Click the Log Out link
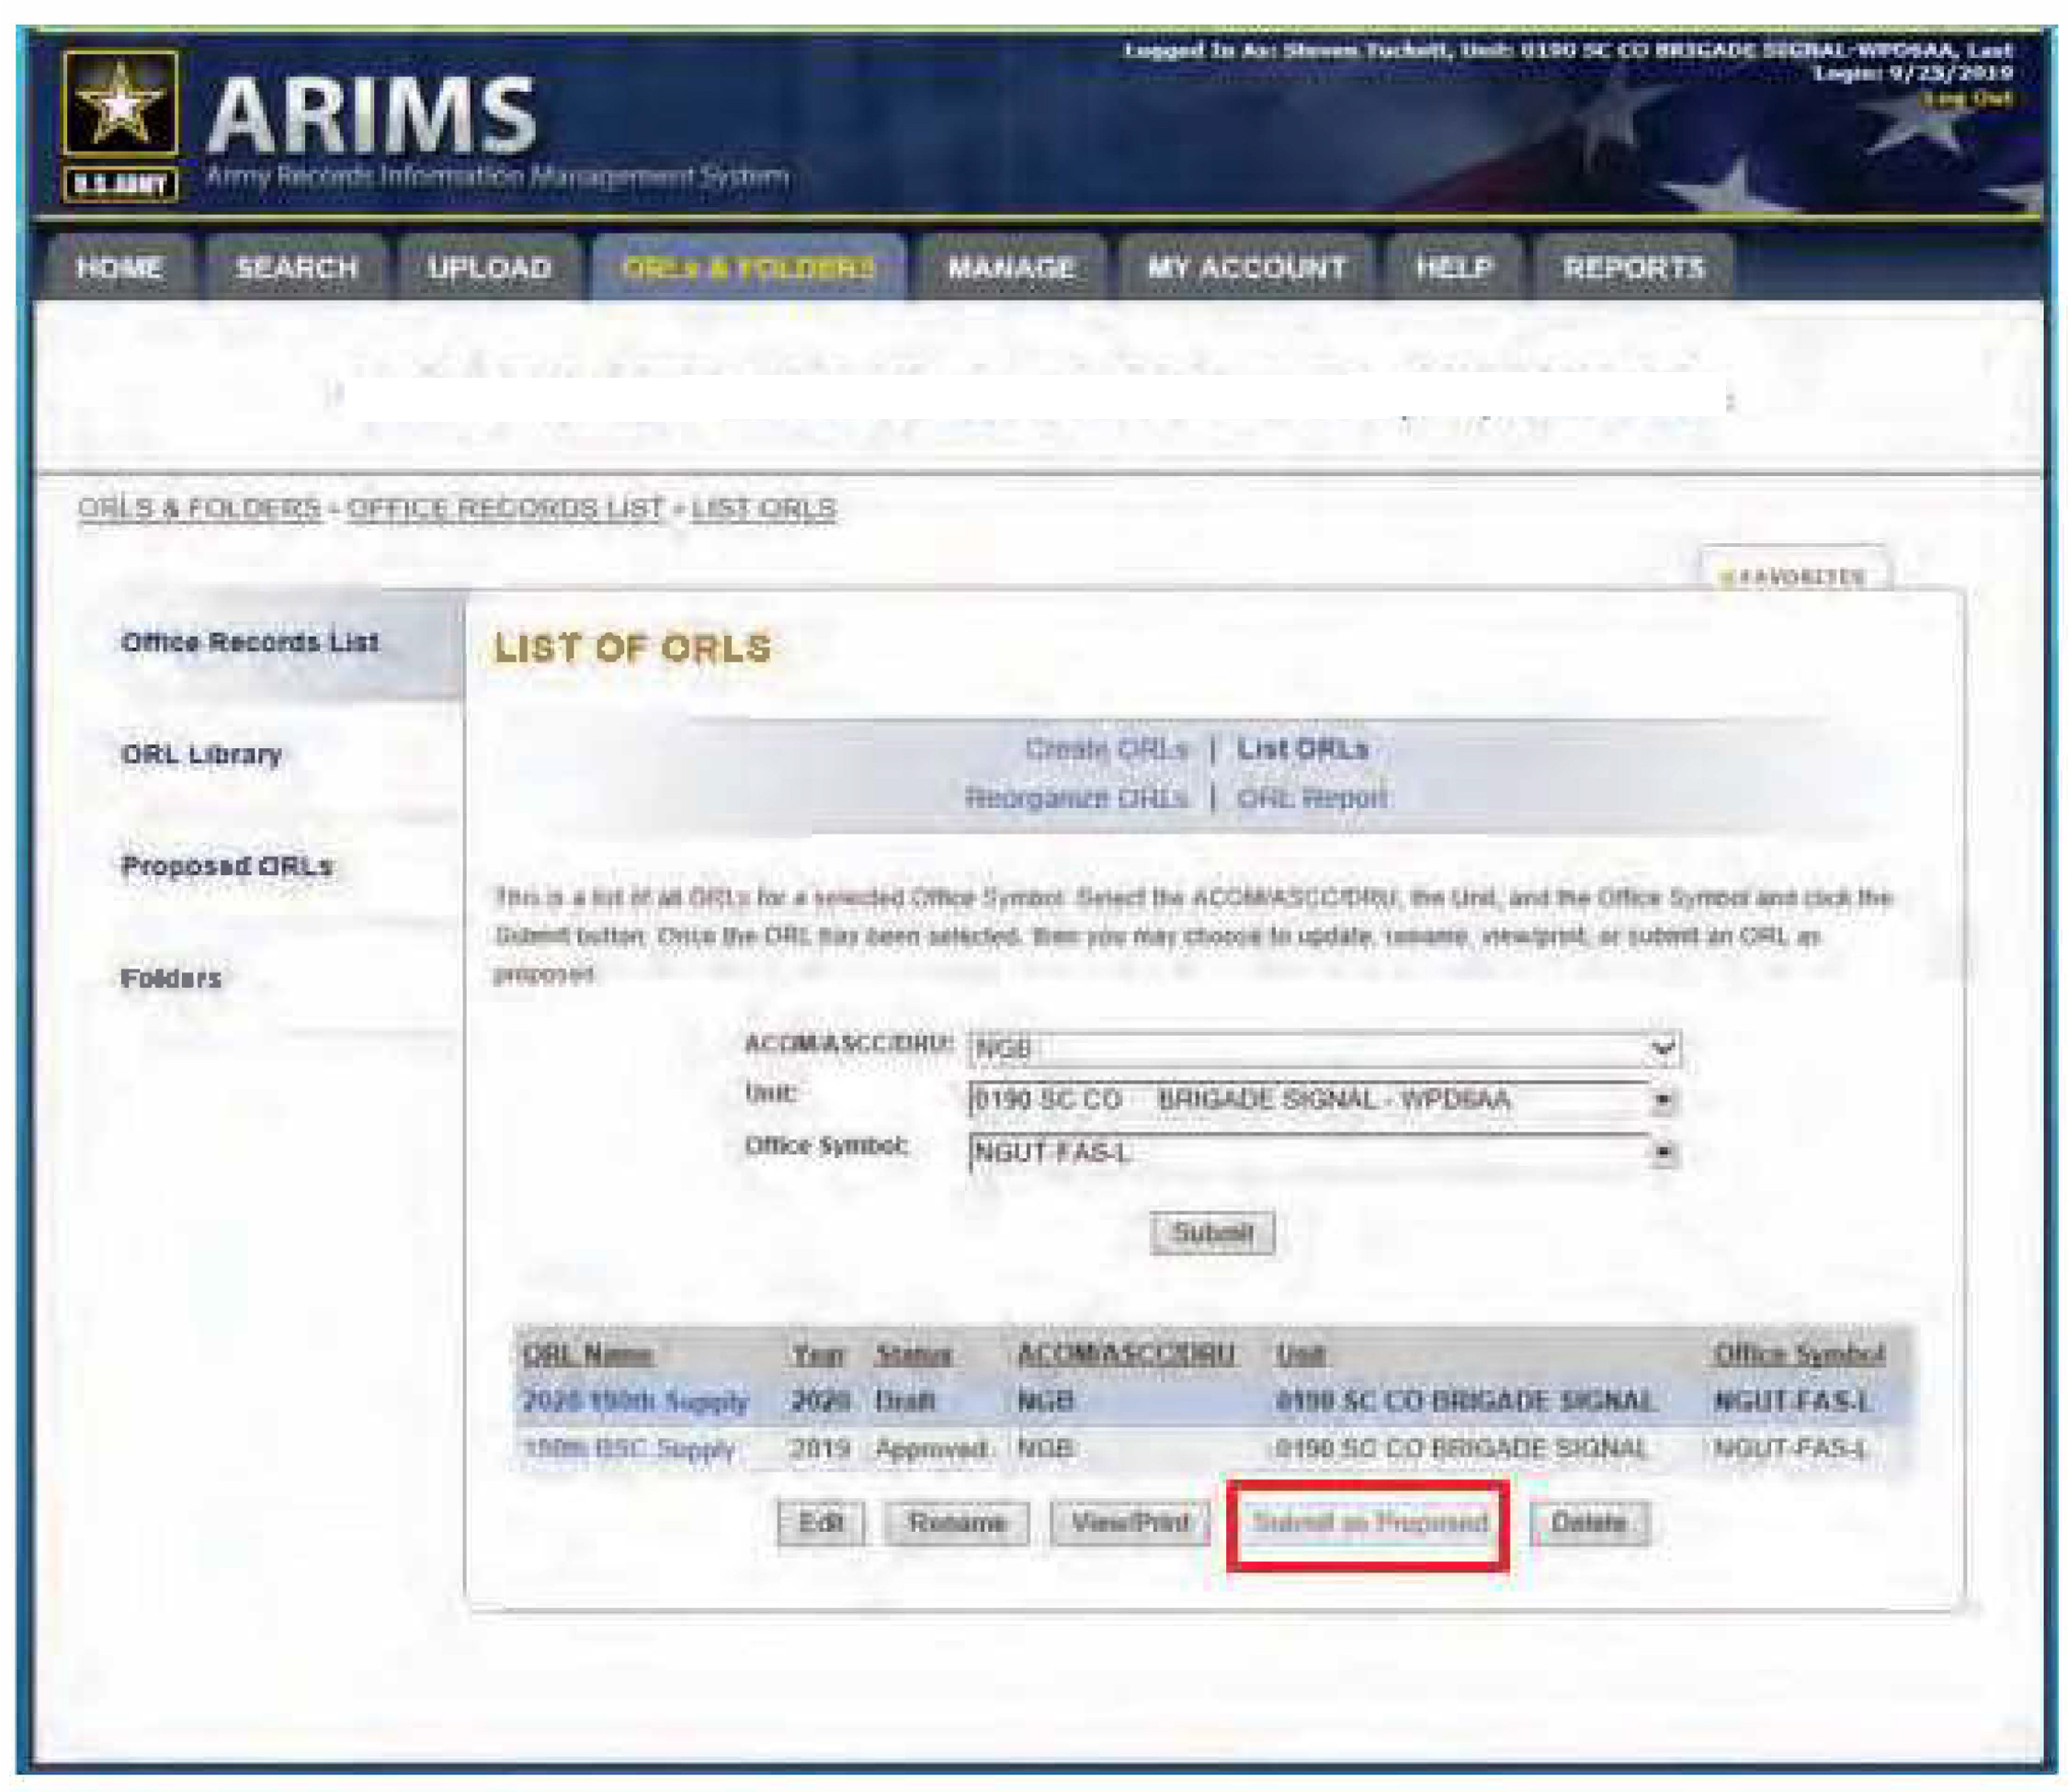This screenshot has height=1792, width=2068. 1969,97
